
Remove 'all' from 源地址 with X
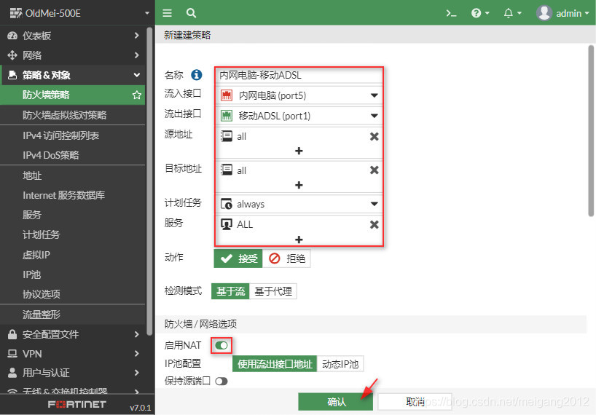pos(375,136)
